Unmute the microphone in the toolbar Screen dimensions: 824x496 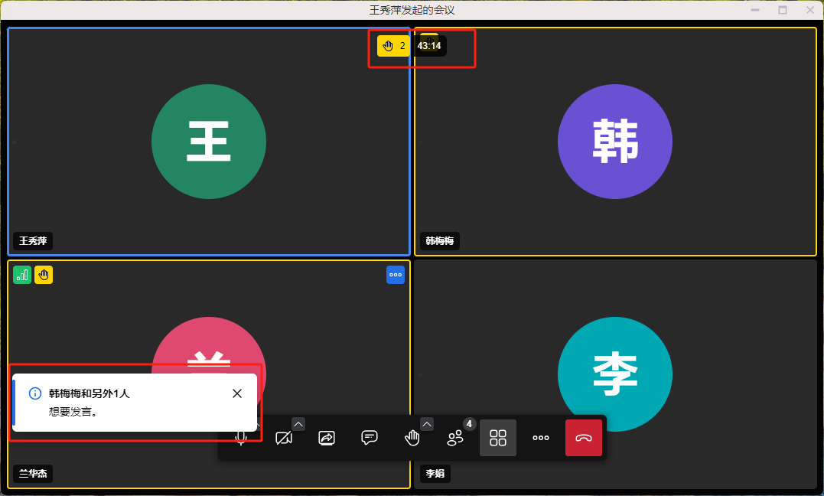tap(241, 439)
